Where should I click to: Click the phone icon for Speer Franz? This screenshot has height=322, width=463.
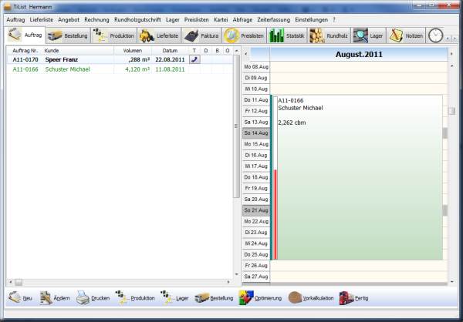[194, 59]
